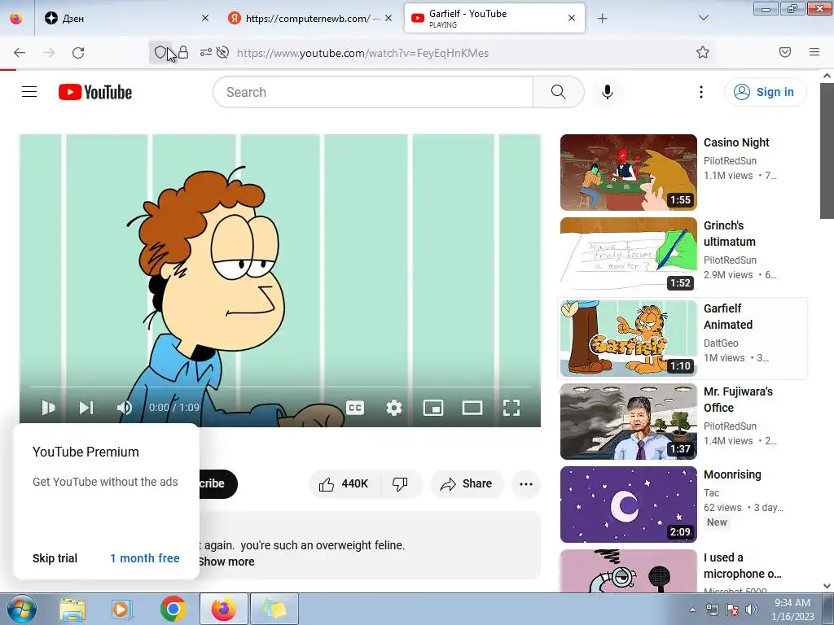Click the search magnifier button

(x=558, y=92)
